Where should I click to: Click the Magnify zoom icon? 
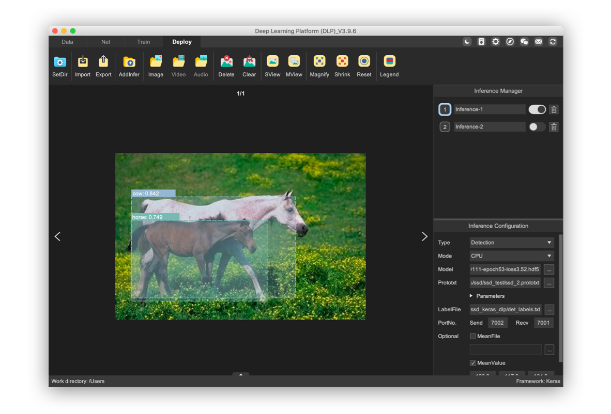(x=319, y=62)
